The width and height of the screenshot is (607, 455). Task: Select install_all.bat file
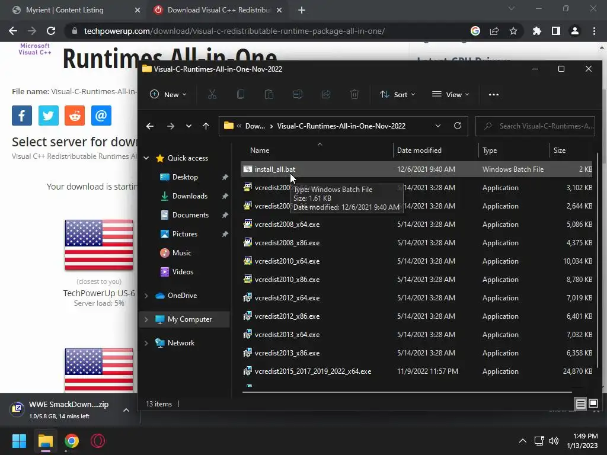(x=416, y=169)
